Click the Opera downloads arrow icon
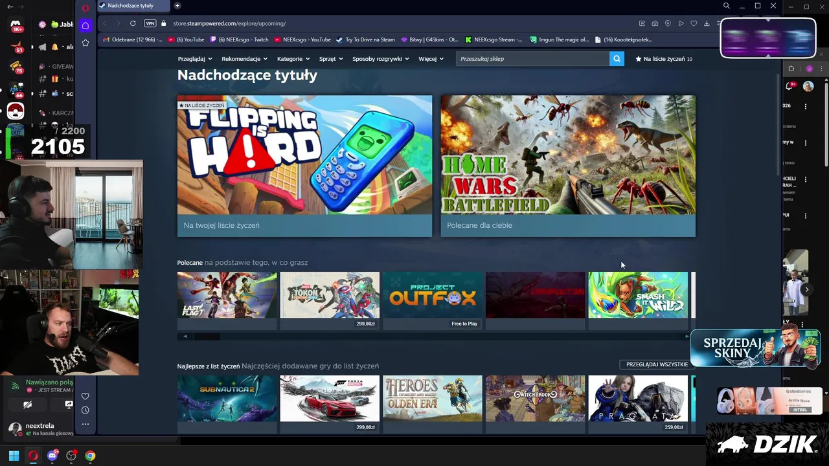The width and height of the screenshot is (829, 466). tap(707, 23)
